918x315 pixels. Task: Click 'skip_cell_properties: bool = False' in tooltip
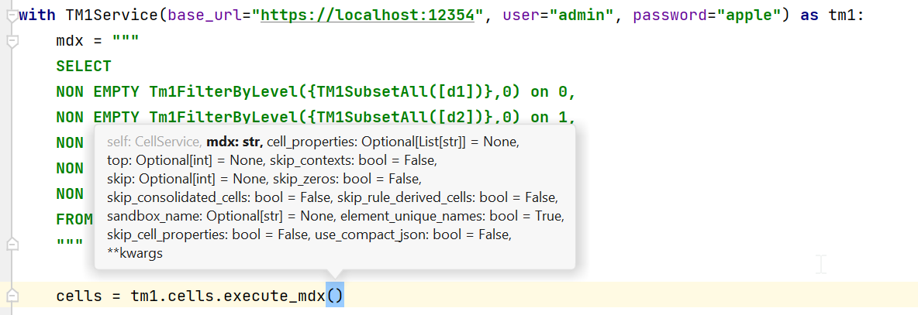pos(208,235)
